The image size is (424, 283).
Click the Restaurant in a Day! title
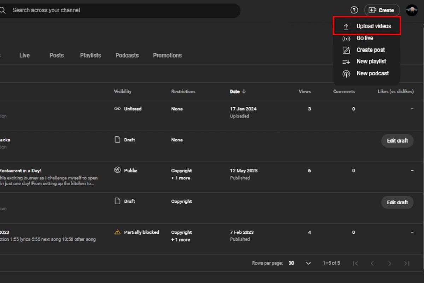20,171
